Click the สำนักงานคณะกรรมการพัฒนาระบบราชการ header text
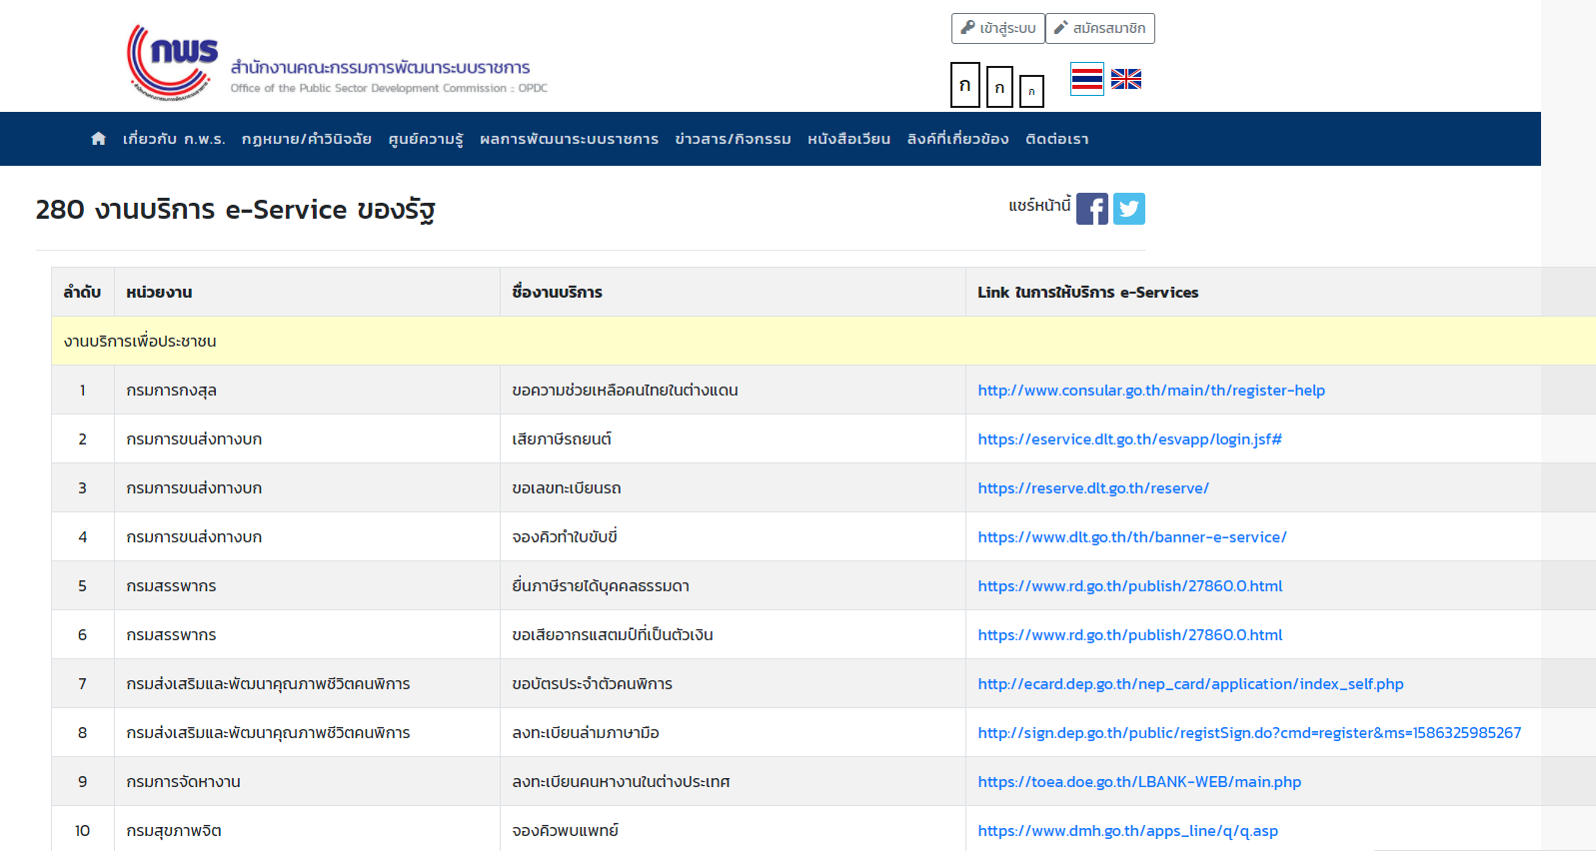Viewport: 1596px width, 851px height. tap(380, 68)
